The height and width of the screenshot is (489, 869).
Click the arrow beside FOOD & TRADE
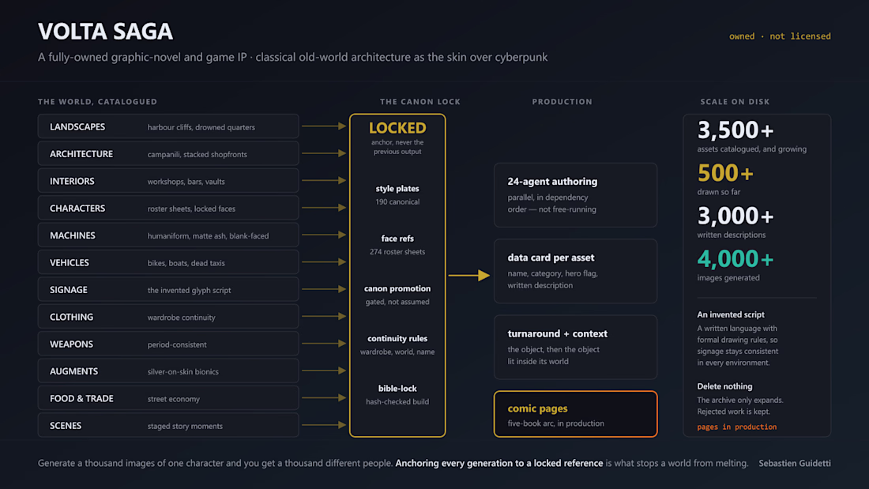click(x=324, y=398)
